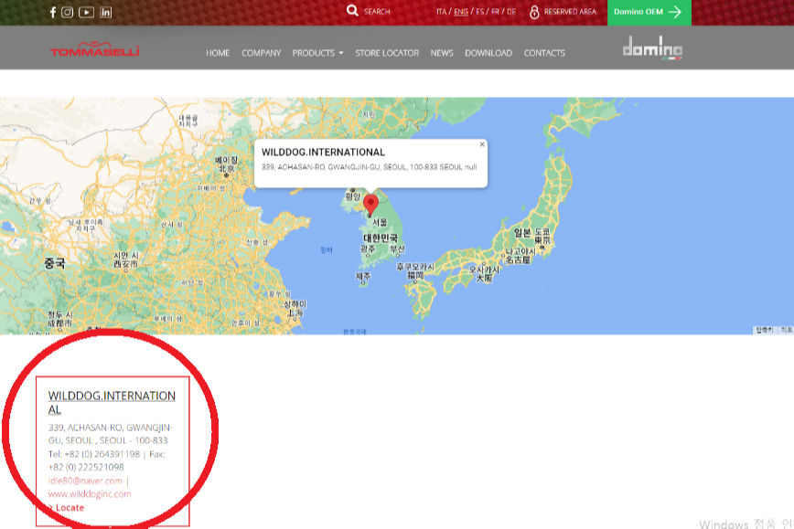
Task: Switch language to DE
Action: (511, 12)
